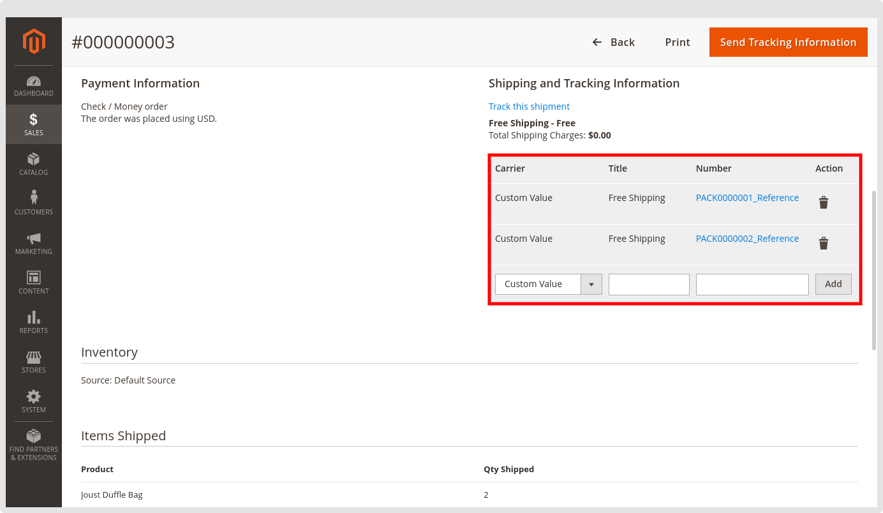
Task: Delete tracking number PACK0000001_Reference
Action: coord(824,203)
